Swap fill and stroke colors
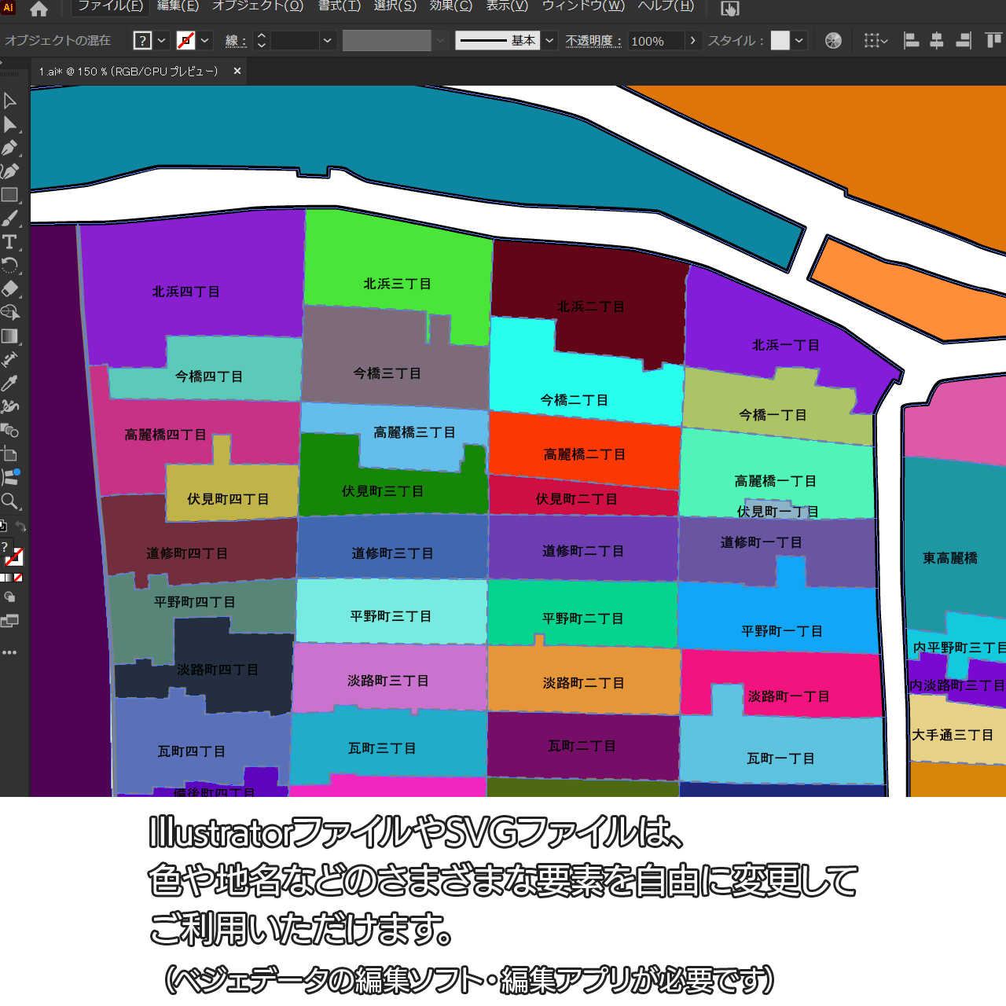This screenshot has width=1006, height=1006. [21, 527]
